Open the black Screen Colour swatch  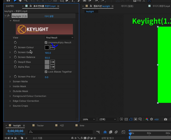click(47, 48)
